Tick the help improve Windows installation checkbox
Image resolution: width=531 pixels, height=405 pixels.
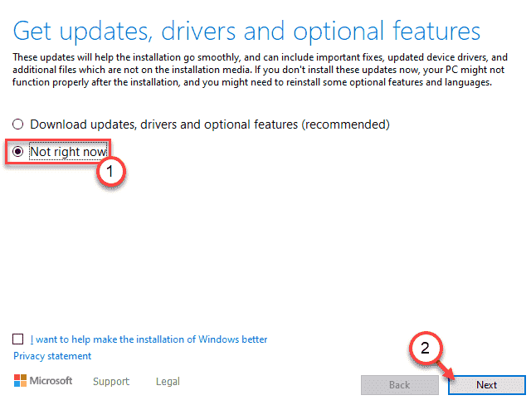pyautogui.click(x=19, y=339)
